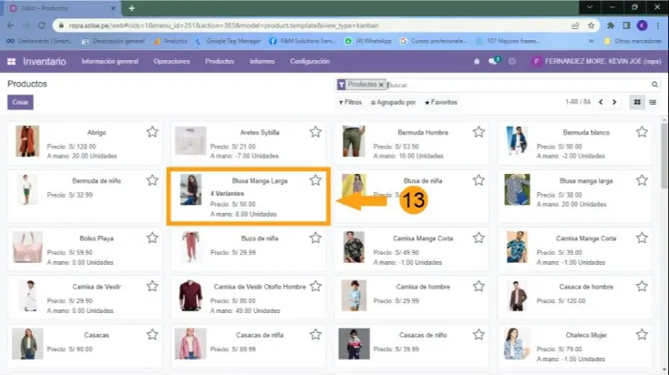Toggle favorite star on Blusa Manga Larga
This screenshot has height=375, width=669.
click(315, 180)
